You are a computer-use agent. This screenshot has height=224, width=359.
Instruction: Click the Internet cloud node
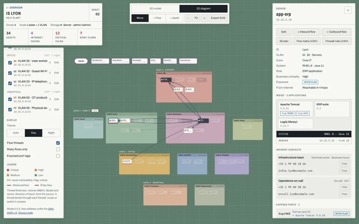(81, 61)
